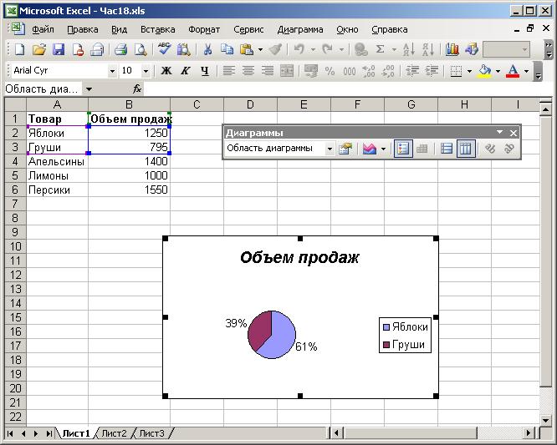
Task: Run the spelling check (ABC icon)
Action: (164, 49)
